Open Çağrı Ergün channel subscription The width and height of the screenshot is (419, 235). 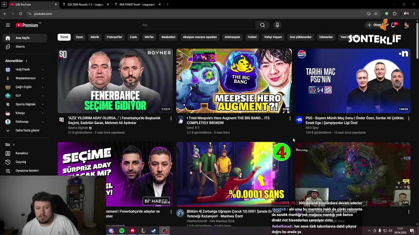click(25, 87)
